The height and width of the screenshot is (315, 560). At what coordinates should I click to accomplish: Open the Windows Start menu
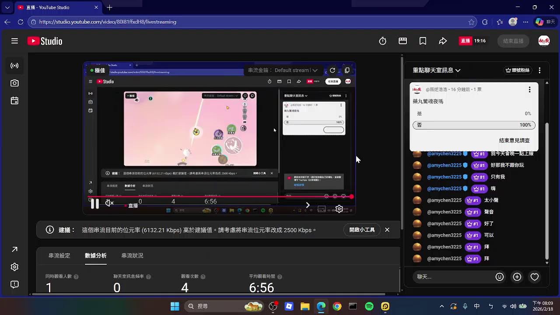click(x=175, y=306)
